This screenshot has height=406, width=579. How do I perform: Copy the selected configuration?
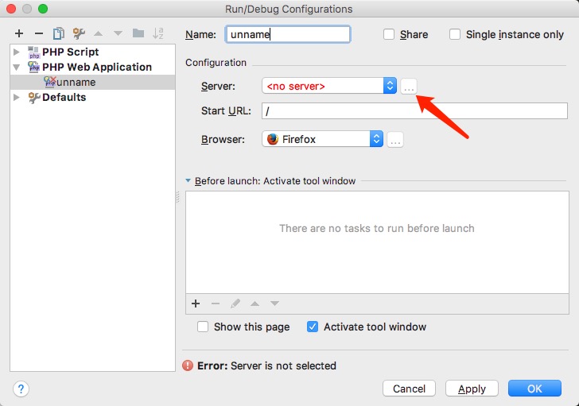58,33
